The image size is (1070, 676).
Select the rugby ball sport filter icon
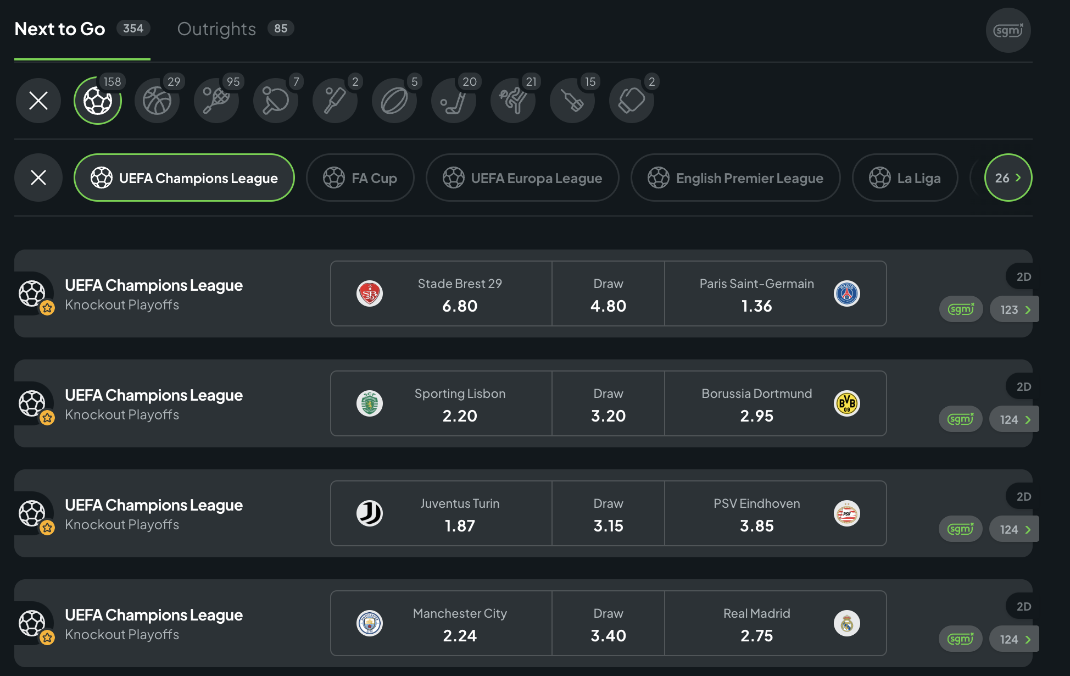tap(394, 101)
